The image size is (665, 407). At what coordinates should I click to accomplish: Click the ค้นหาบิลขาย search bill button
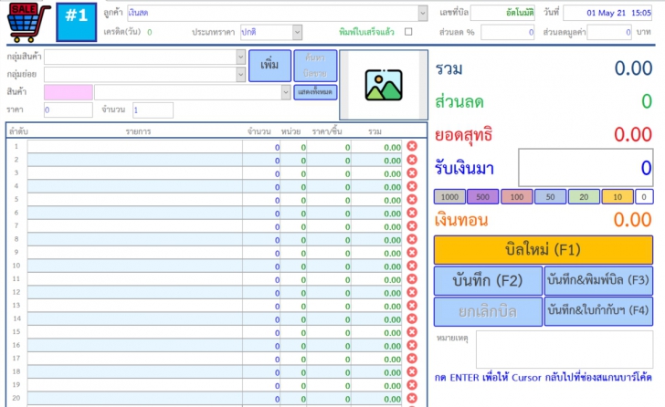coord(315,66)
